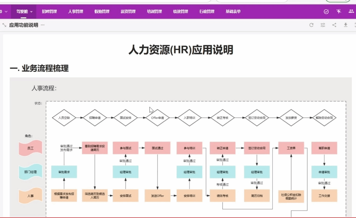Click the 基础表单 tab
356x218 pixels.
pos(233,12)
